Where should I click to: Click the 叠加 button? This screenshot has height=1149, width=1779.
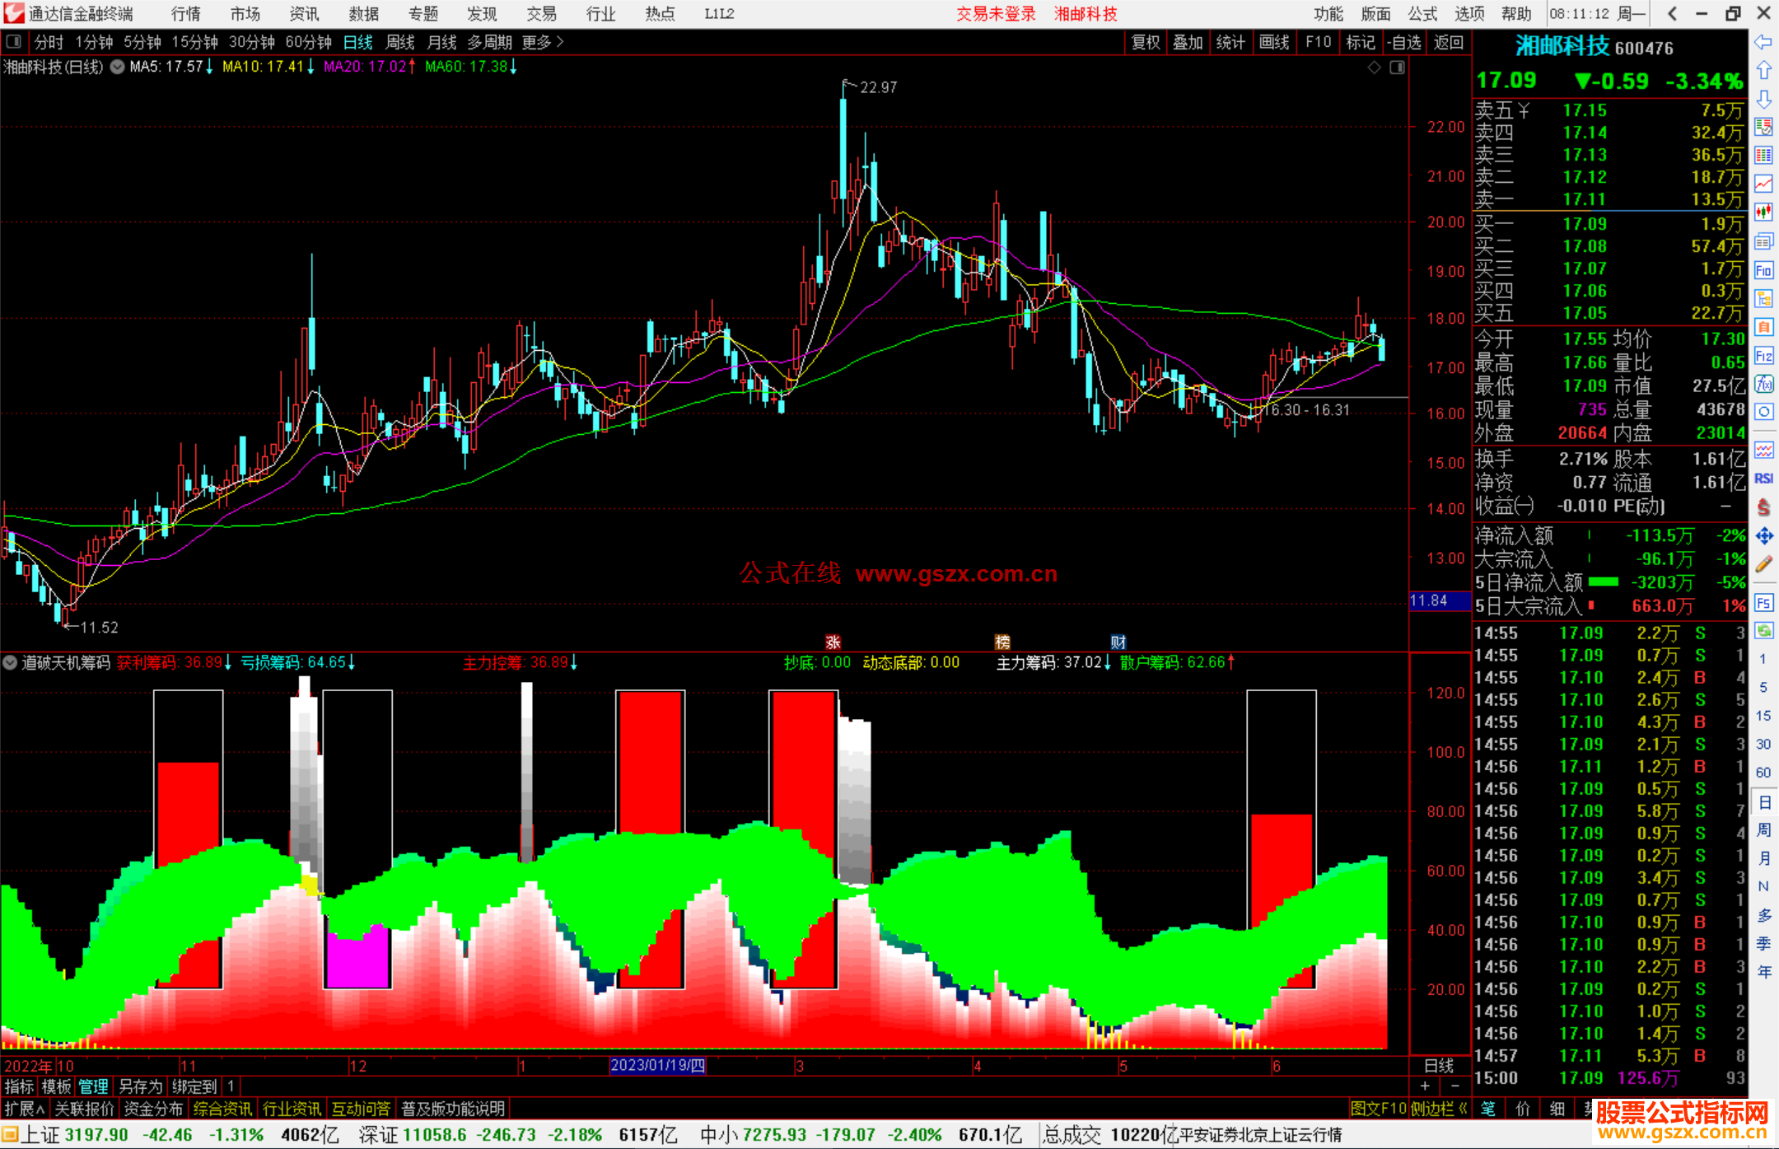pyautogui.click(x=1188, y=42)
